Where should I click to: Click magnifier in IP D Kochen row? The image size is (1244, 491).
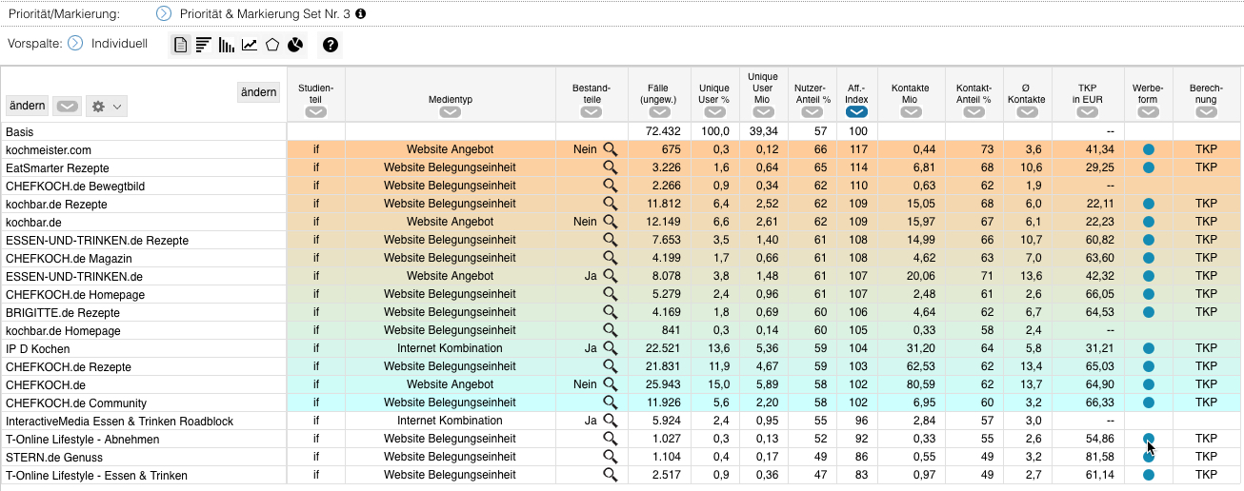[x=610, y=348]
